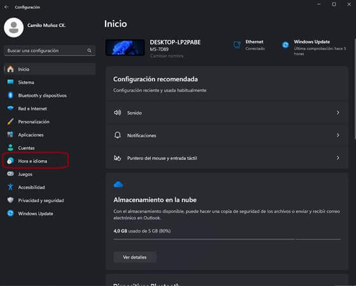The height and width of the screenshot is (286, 356).
Task: Click the OneDrive cloud icon
Action: click(x=118, y=184)
